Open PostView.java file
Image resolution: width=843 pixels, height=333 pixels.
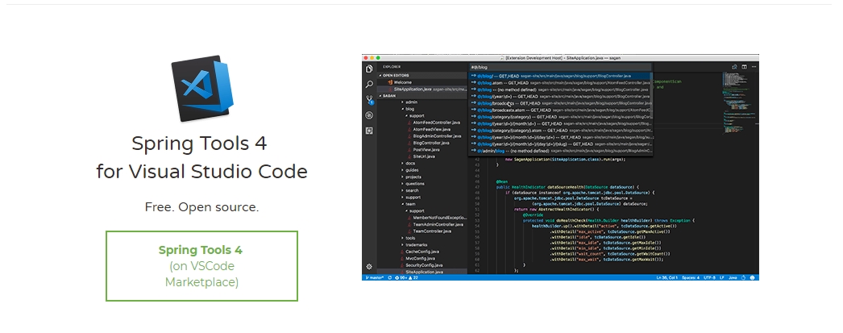[x=426, y=149]
